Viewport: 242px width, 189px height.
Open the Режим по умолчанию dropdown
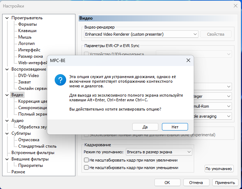pos(159,152)
